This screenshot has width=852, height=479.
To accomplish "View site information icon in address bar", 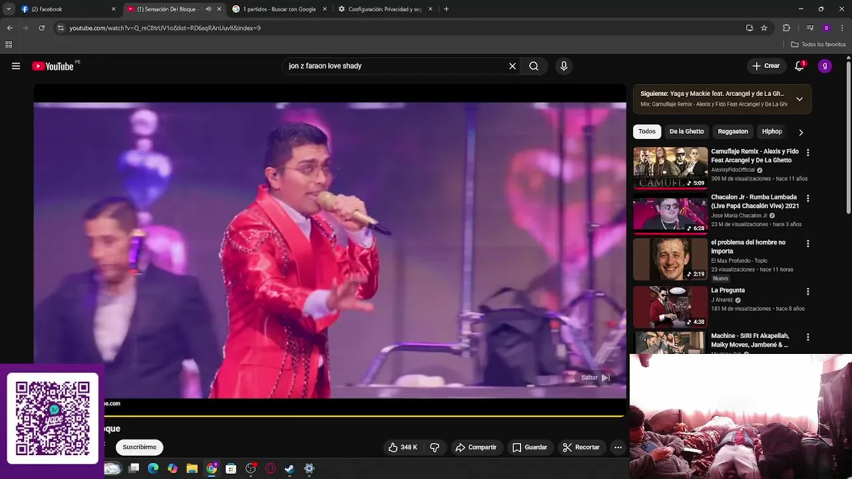I will tap(61, 28).
